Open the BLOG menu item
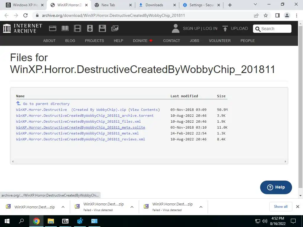303x227 pixels. tap(70, 41)
